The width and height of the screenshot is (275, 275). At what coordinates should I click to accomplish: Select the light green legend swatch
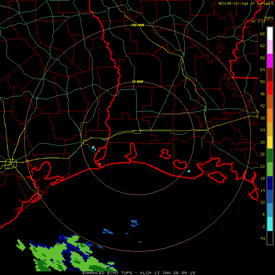(x=270, y=169)
